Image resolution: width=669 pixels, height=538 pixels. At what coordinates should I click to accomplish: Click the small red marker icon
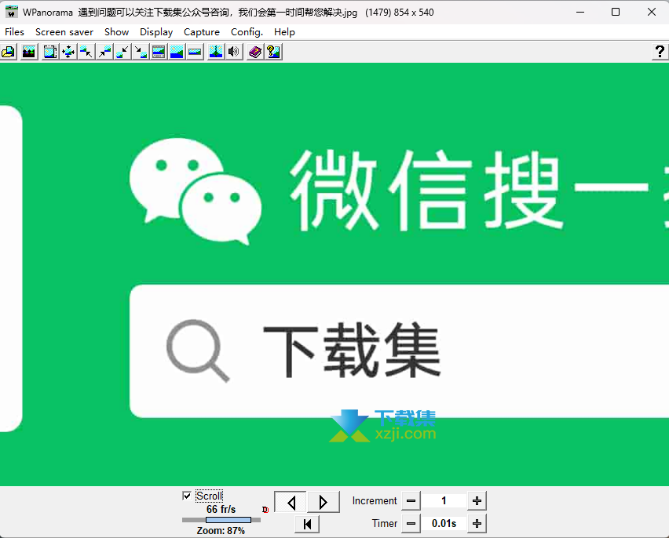265,510
